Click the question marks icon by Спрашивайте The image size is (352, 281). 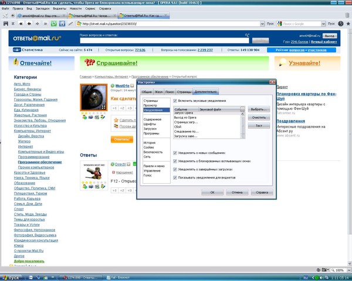click(90, 62)
